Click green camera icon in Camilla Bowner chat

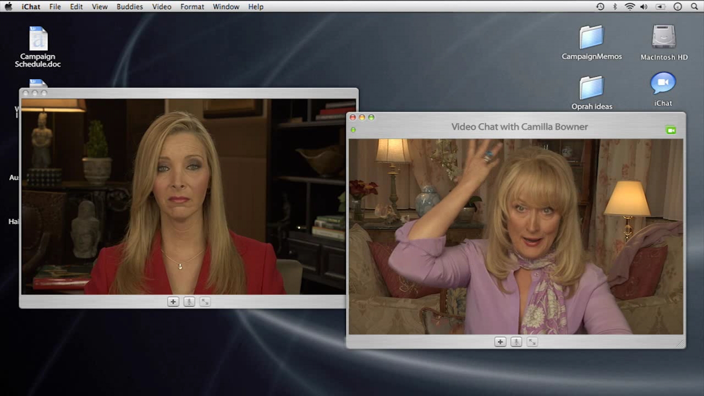pos(670,130)
